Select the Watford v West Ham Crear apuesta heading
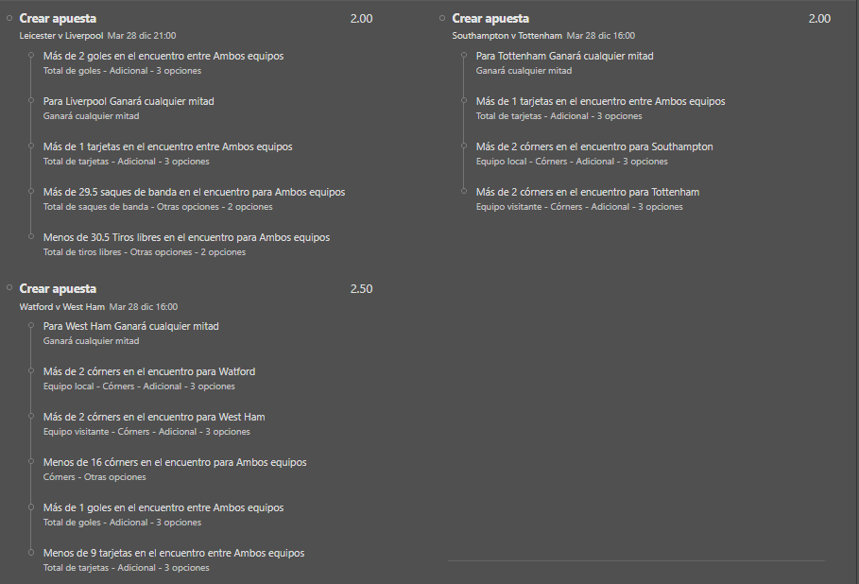 [x=58, y=288]
